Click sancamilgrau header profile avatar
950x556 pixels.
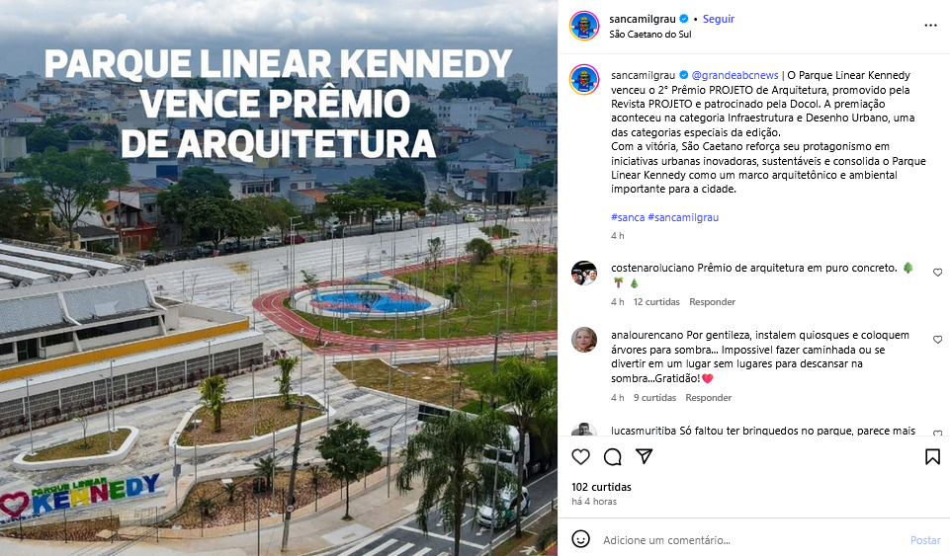[x=584, y=26]
